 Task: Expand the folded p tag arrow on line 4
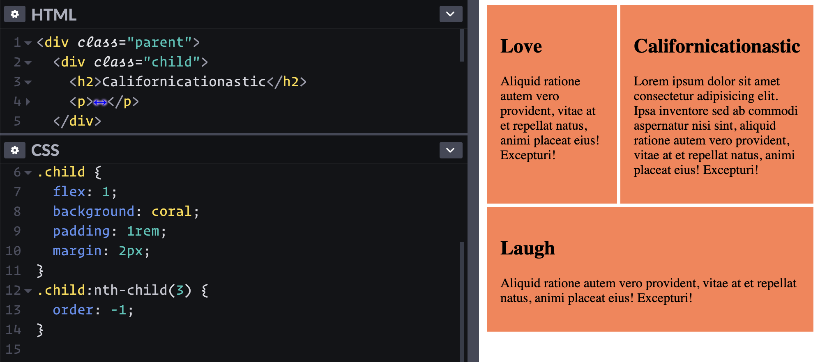(28, 101)
